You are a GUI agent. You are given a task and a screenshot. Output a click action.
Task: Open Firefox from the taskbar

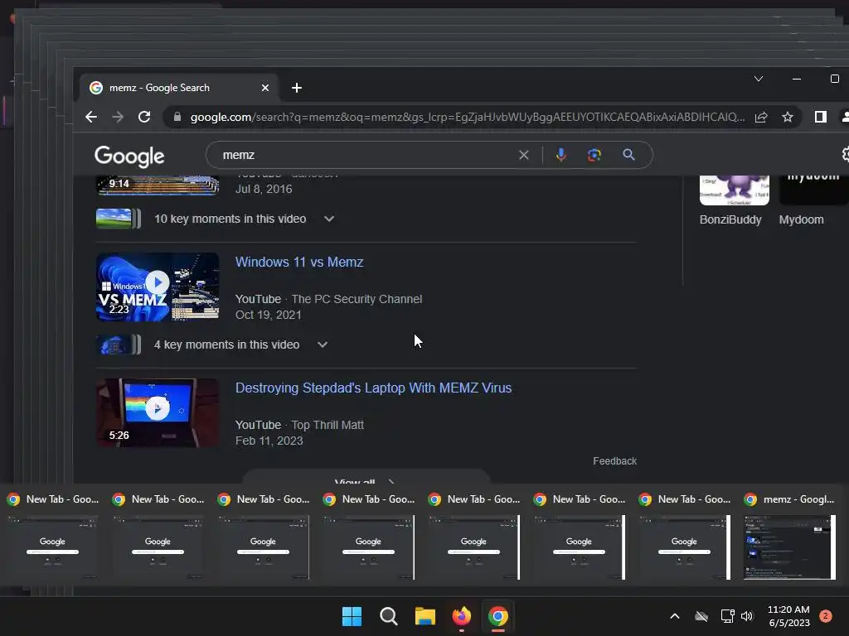tap(461, 616)
